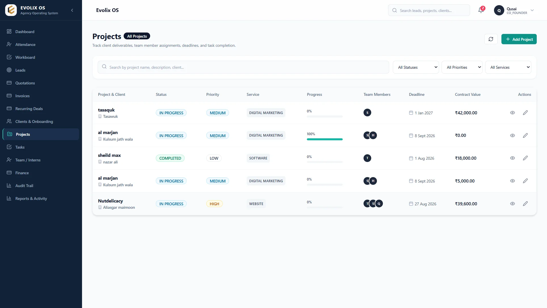The image size is (547, 308).
Task: View sheild max project via eye icon
Action: point(512,158)
